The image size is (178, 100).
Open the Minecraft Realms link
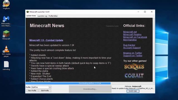(132, 34)
